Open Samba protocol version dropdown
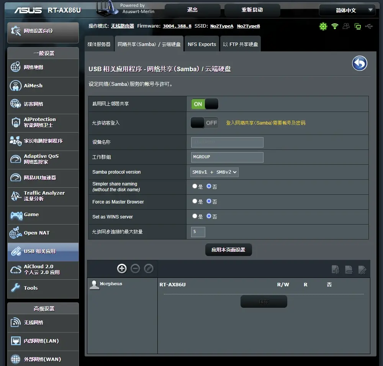The height and width of the screenshot is (366, 383). (x=214, y=172)
